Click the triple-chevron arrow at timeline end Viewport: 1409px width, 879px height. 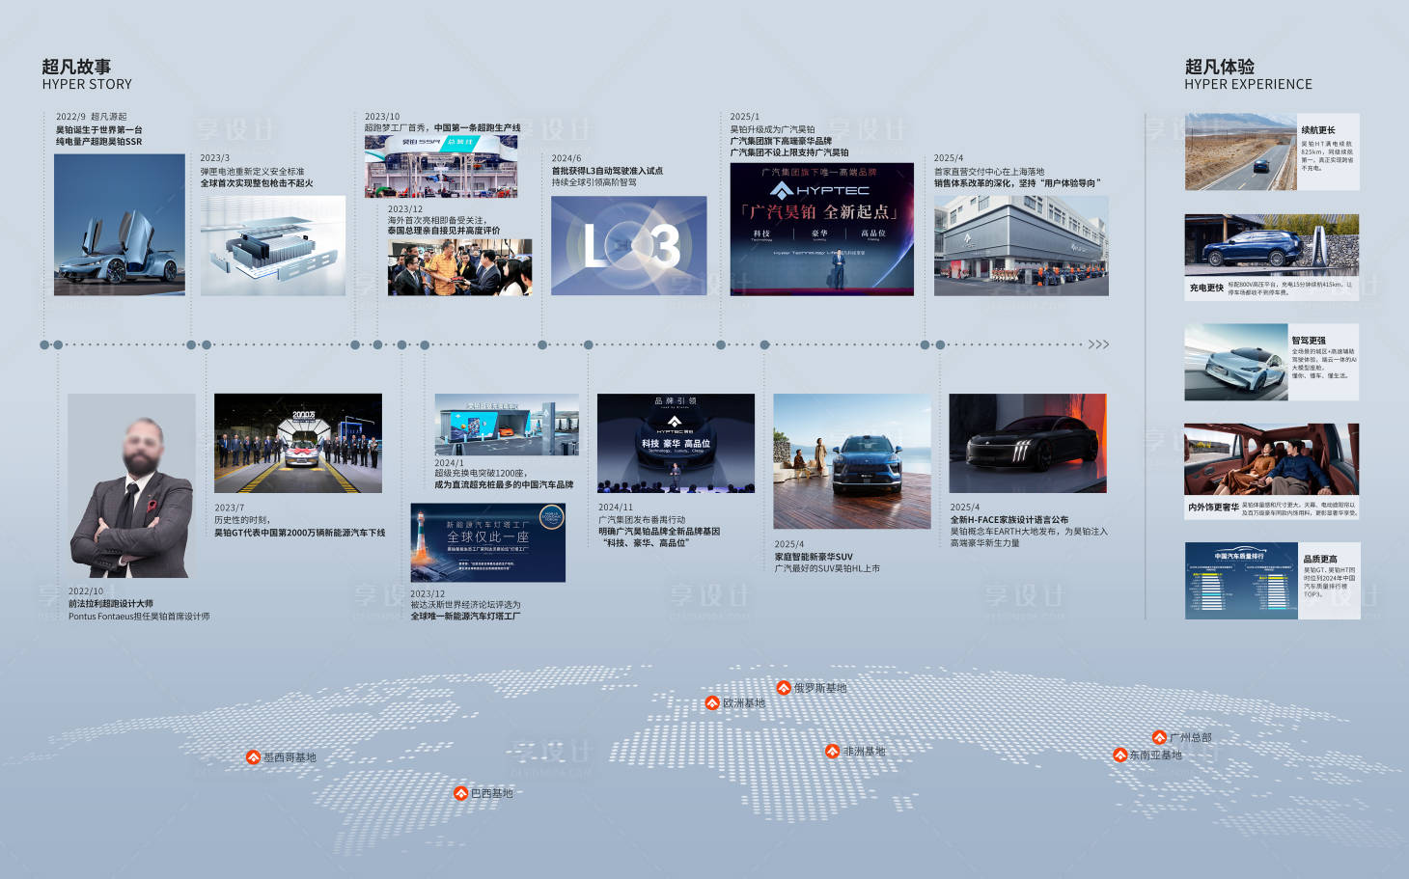click(1098, 344)
